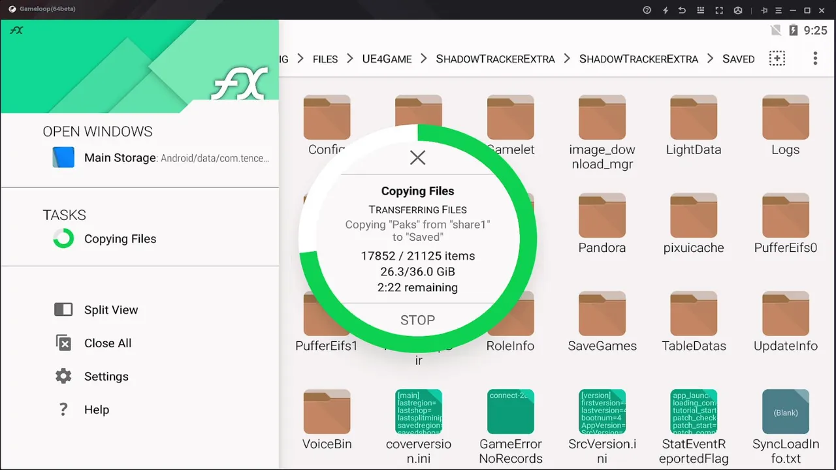Click Gameloop 3D cube icon
This screenshot has height=470, width=836.
[738, 10]
